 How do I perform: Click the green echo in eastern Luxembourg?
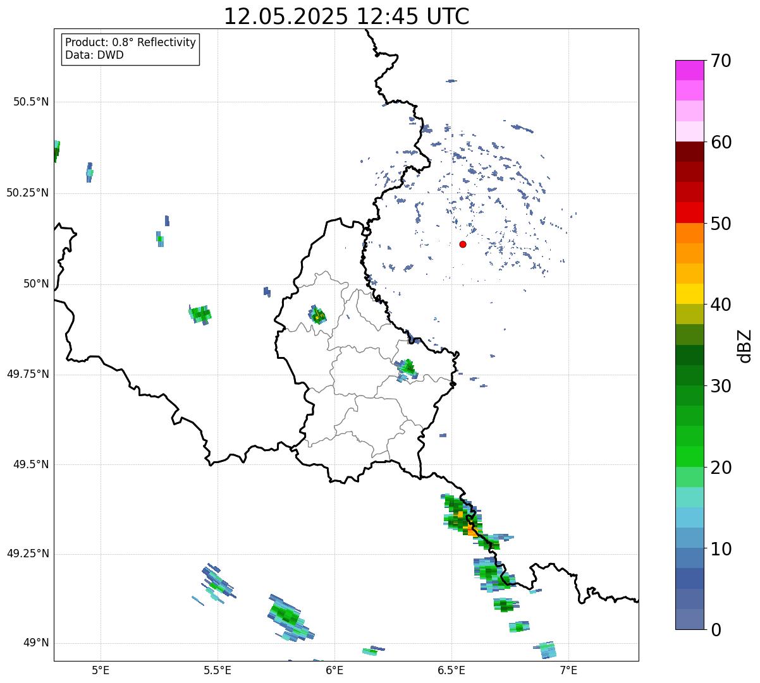point(407,368)
